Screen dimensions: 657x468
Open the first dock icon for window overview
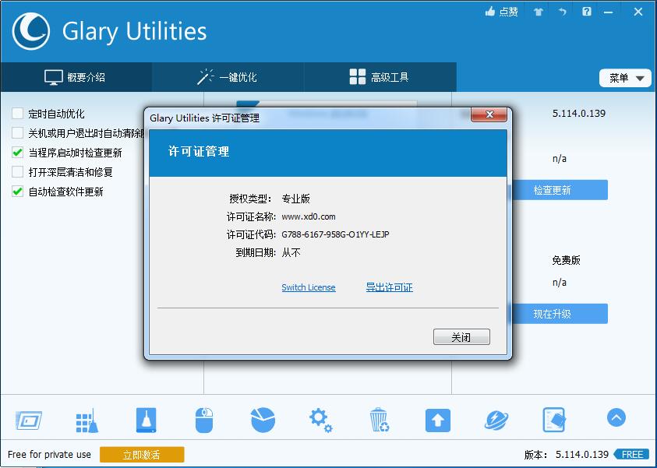pyautogui.click(x=29, y=420)
